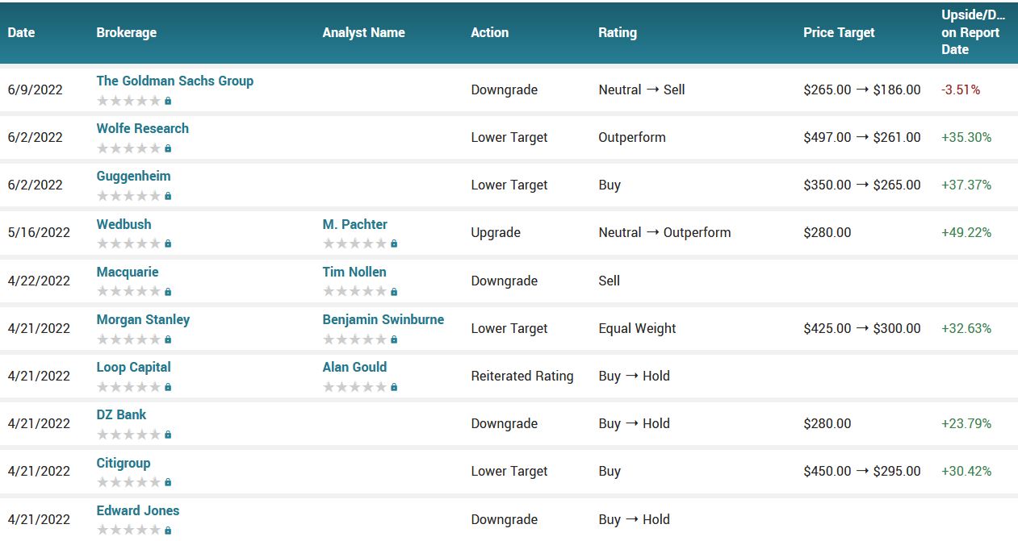Open Loop Capital brokerage link

click(x=133, y=367)
